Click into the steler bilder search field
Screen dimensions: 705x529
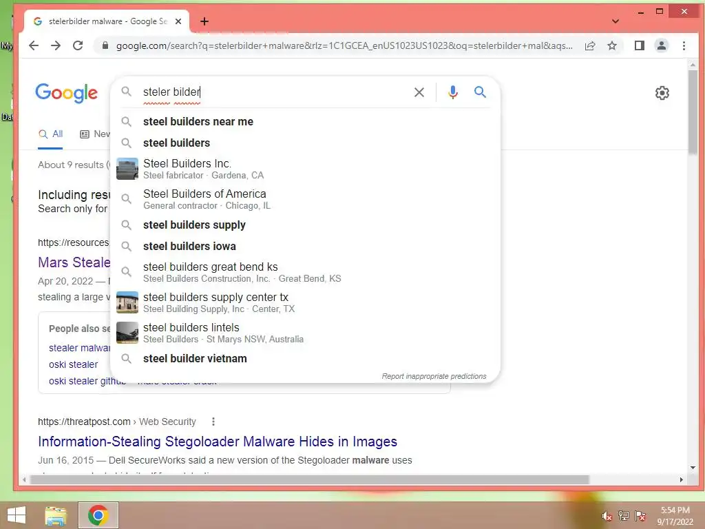click(x=274, y=92)
